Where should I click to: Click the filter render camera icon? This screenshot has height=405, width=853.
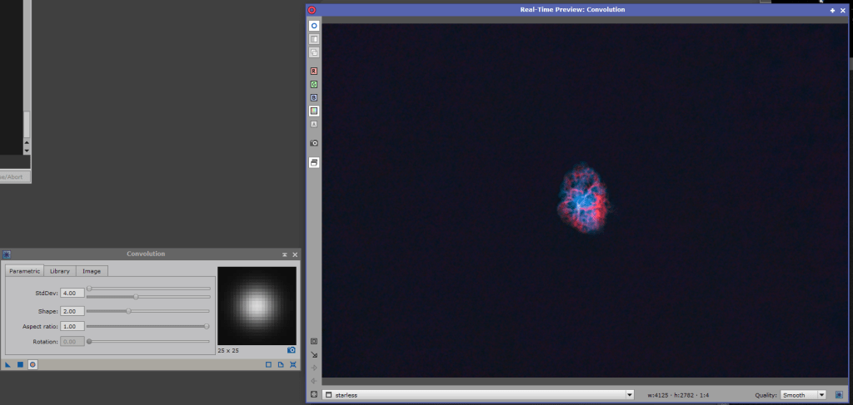pyautogui.click(x=292, y=350)
